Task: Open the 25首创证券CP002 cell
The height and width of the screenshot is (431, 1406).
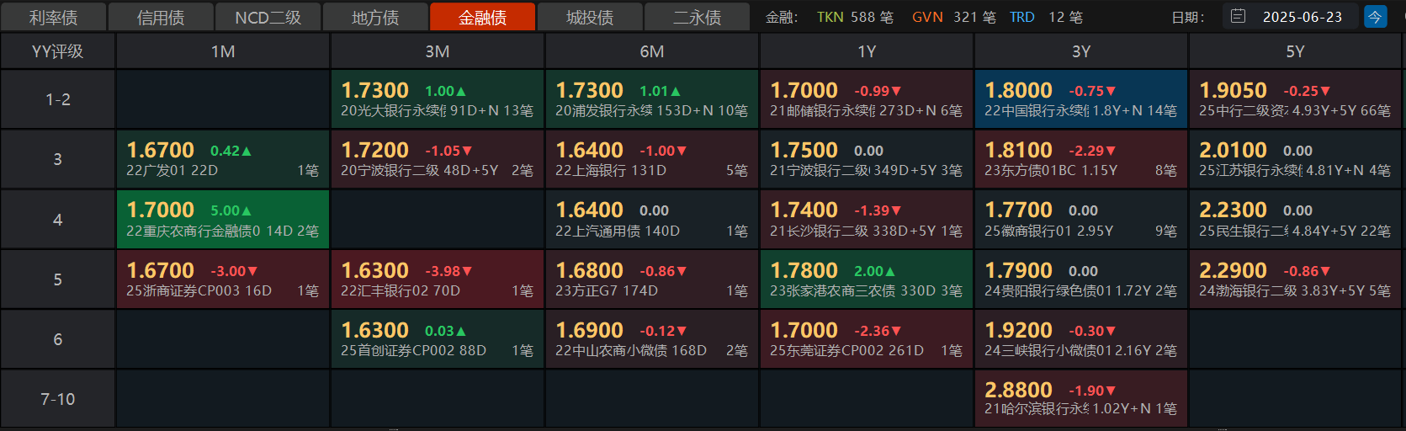Action: [438, 339]
